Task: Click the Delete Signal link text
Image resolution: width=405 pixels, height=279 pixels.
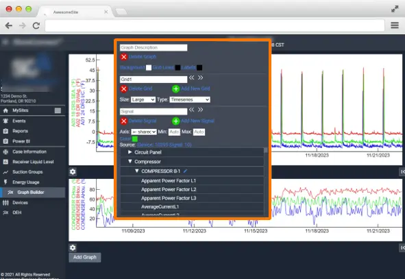Action: (x=143, y=121)
